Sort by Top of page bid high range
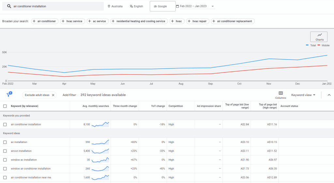Image resolution: width=334 pixels, height=183 pixels. [x=268, y=106]
